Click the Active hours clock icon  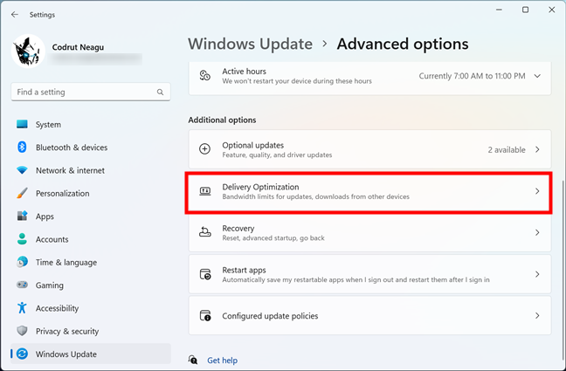[x=205, y=75]
